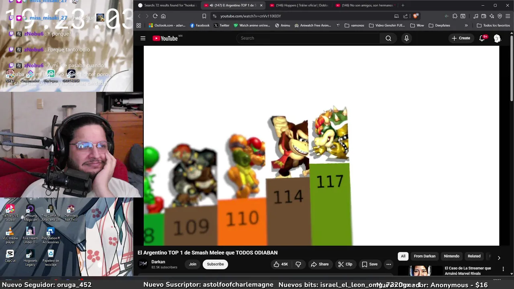514x289 pixels.
Task: Click the Brave Shields lion icon
Action: 415,16
